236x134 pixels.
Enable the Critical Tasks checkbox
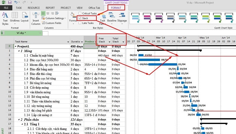pos(80,13)
